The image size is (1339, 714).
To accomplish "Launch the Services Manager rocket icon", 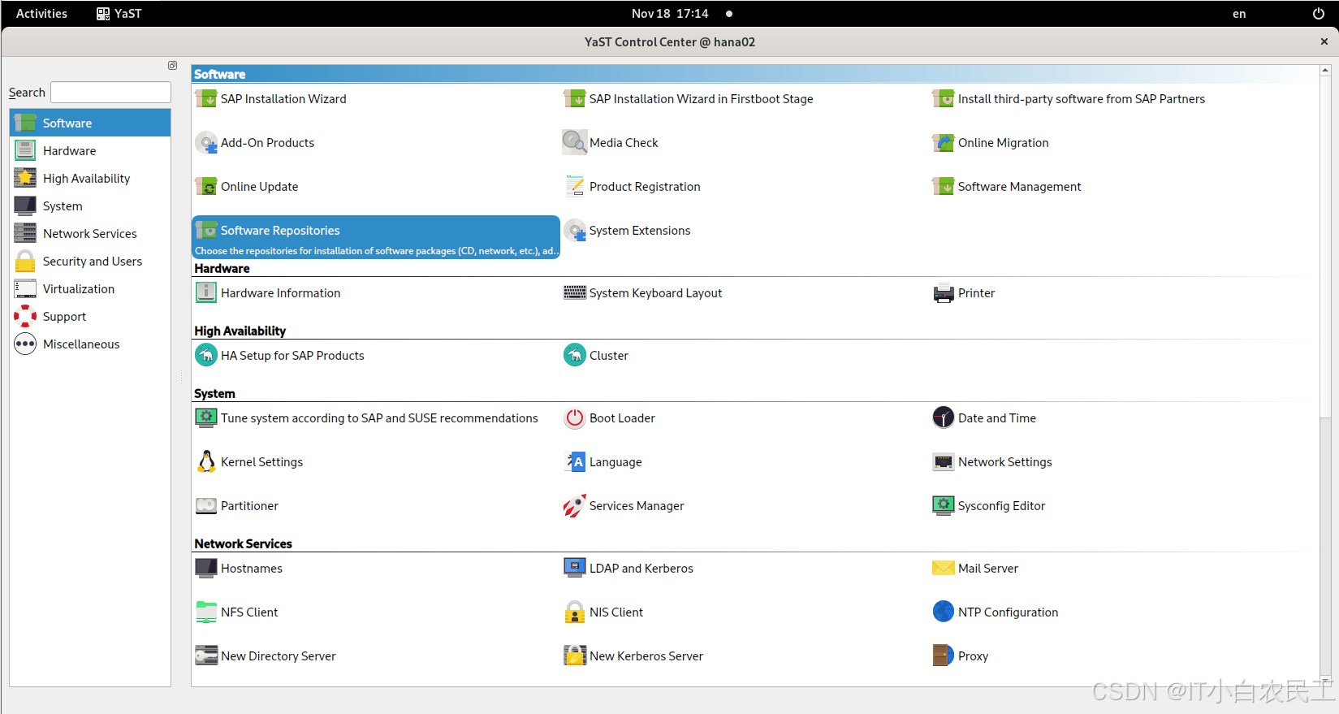I will pyautogui.click(x=575, y=506).
